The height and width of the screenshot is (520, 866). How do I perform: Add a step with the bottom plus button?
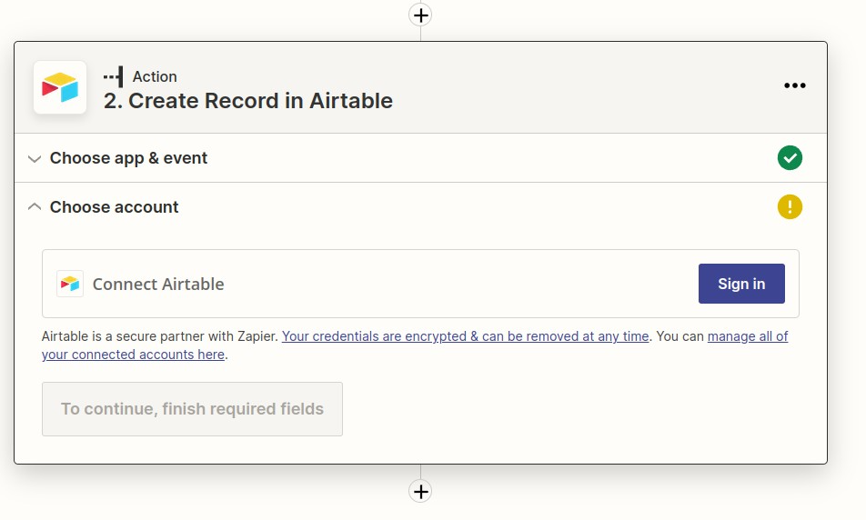[420, 491]
